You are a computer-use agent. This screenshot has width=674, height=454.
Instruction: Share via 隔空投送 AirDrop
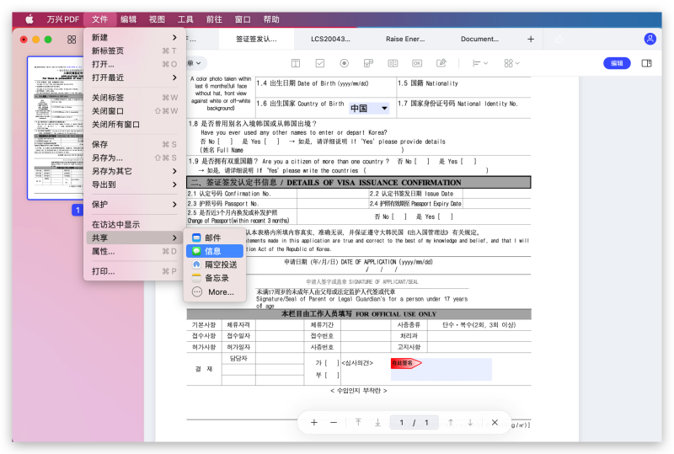(215, 264)
